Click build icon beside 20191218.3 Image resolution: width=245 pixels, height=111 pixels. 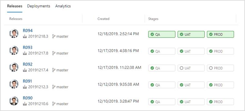25,37
